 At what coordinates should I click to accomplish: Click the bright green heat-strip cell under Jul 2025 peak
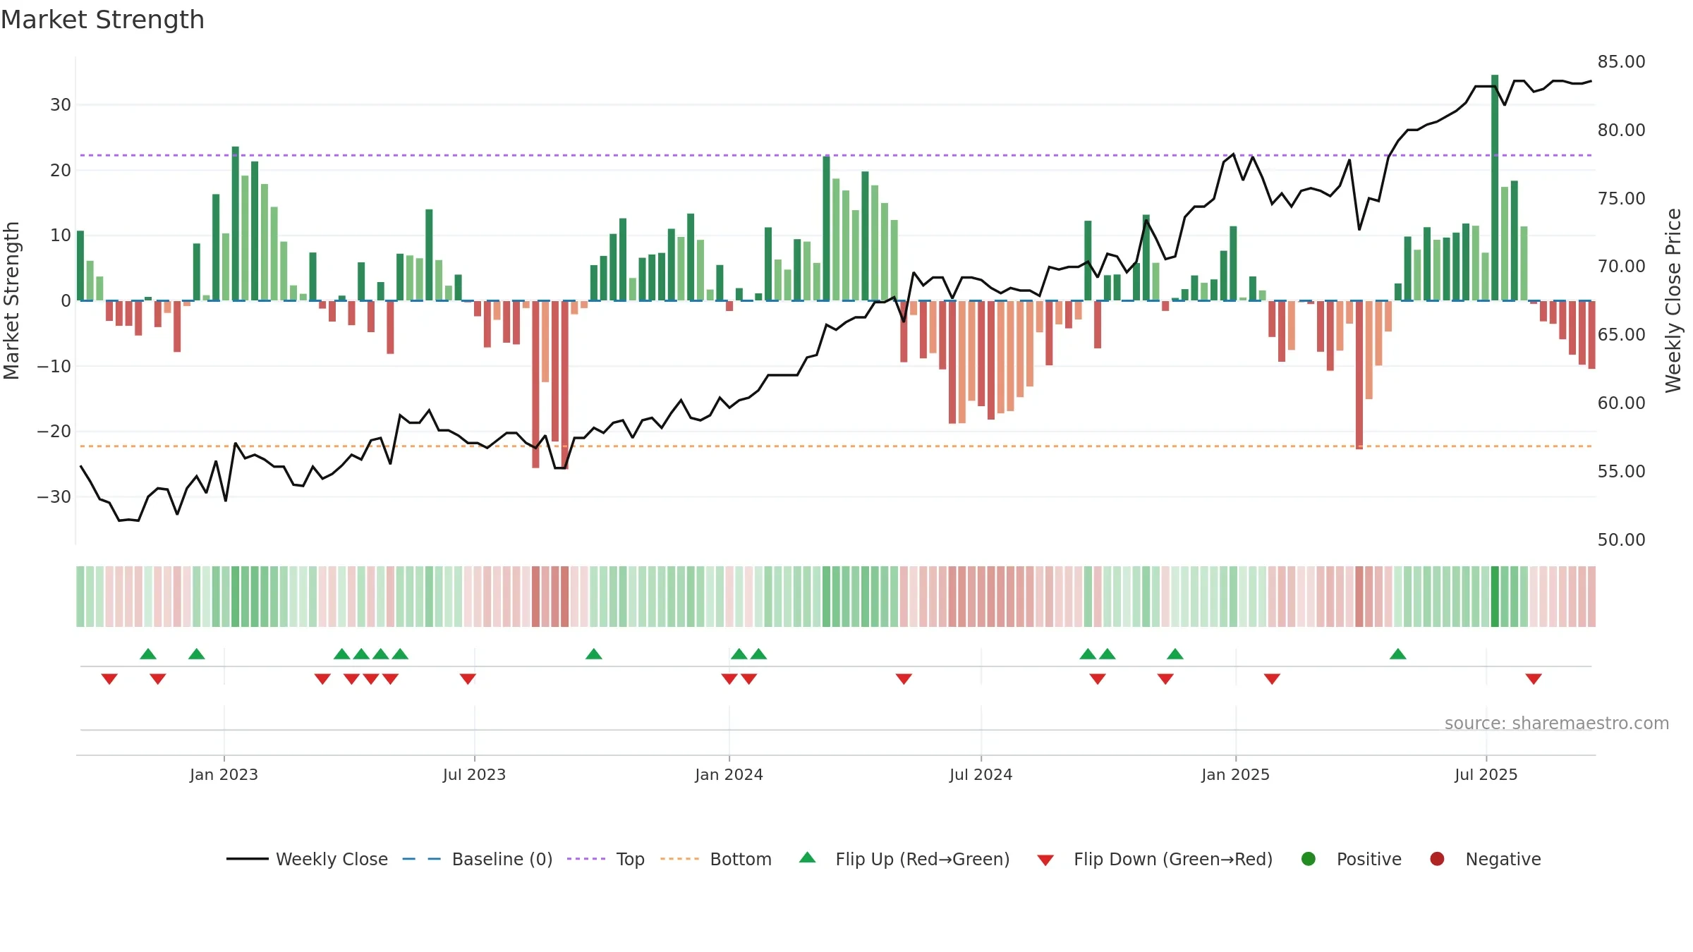(x=1495, y=597)
